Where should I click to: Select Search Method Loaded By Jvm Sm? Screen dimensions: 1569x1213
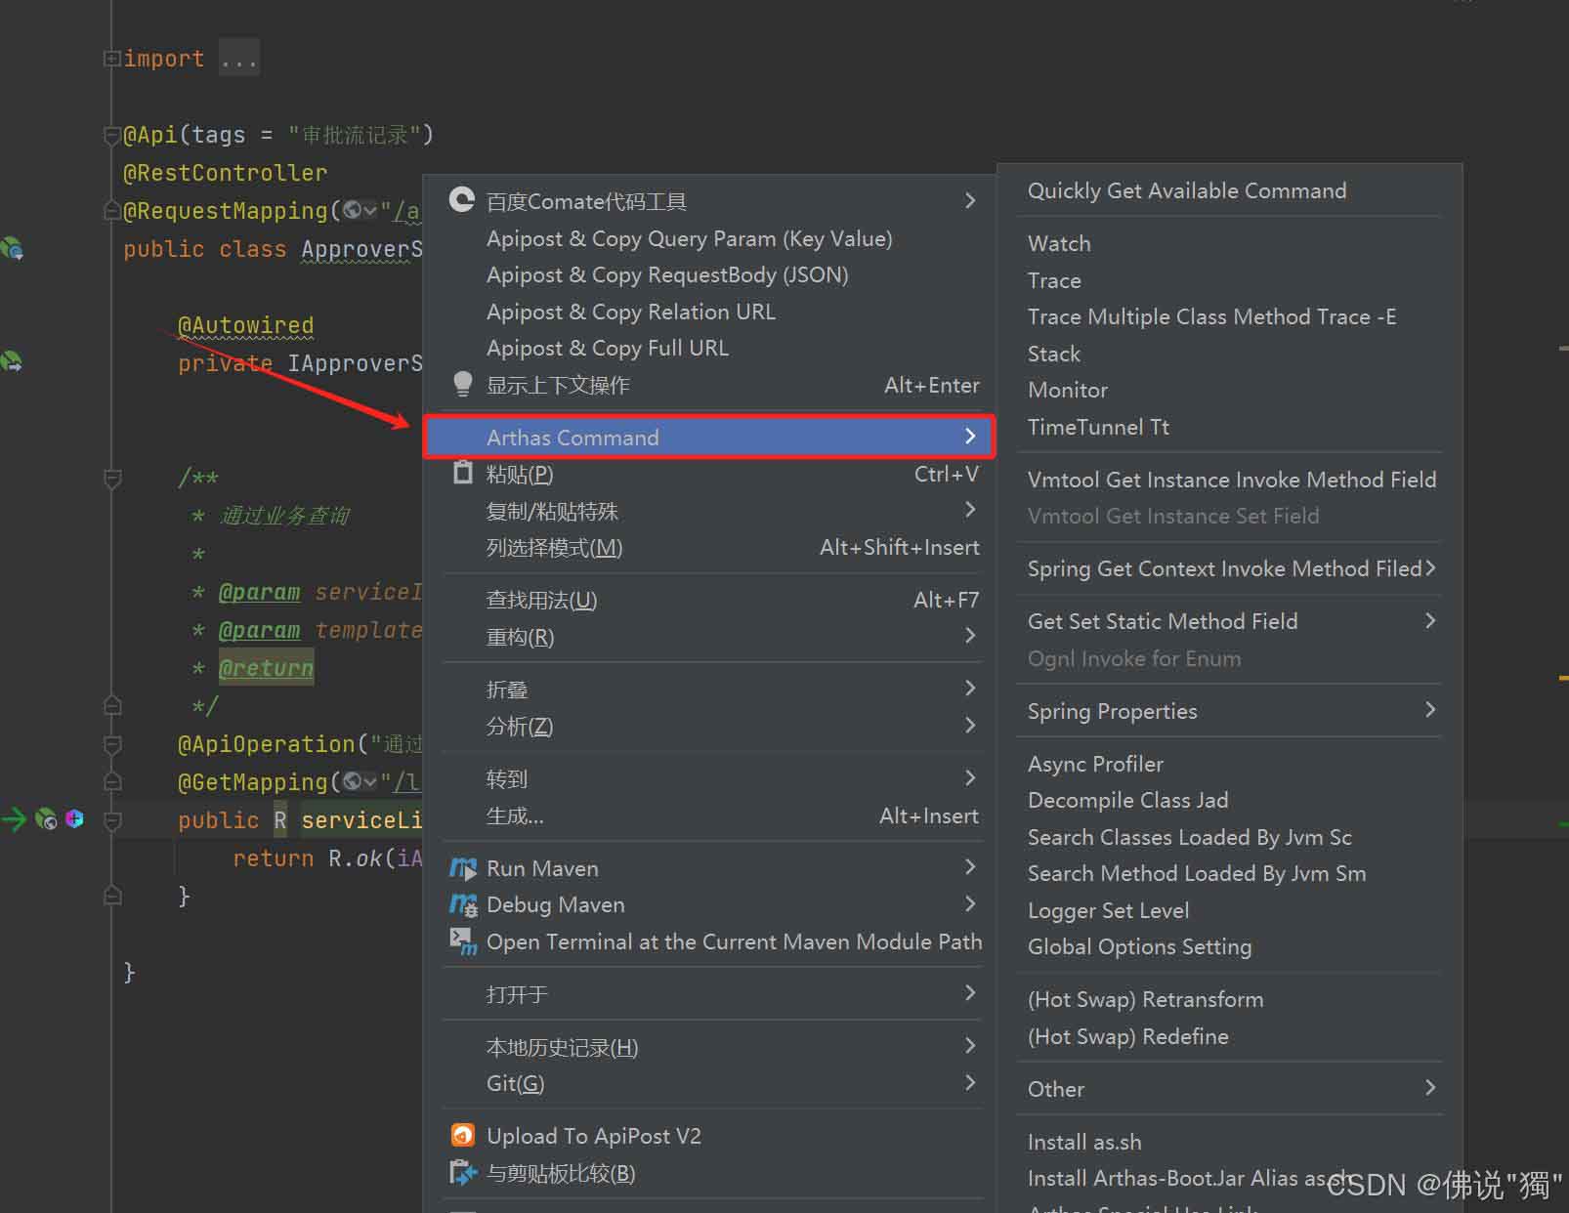point(1197,873)
